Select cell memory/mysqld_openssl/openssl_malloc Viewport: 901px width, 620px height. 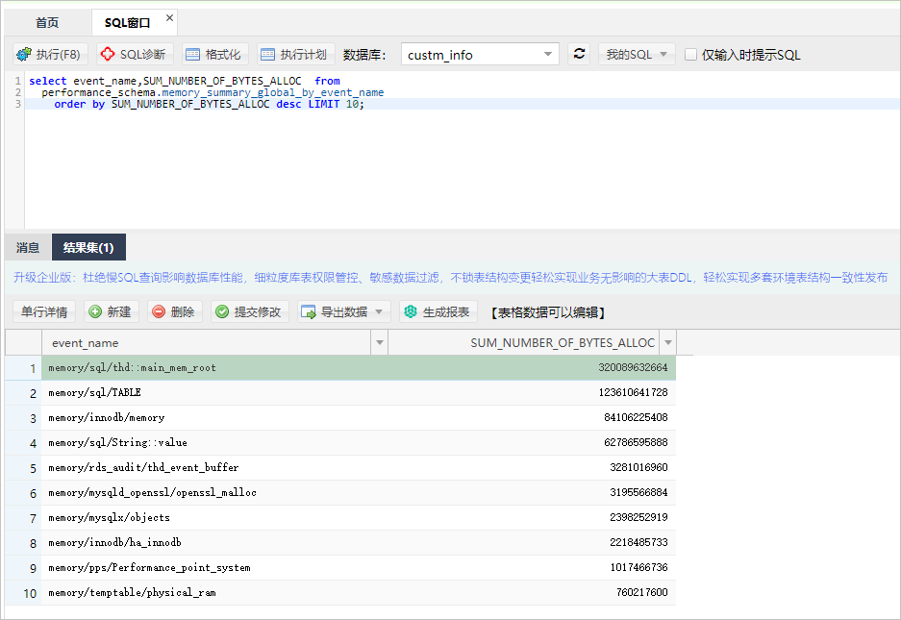pyautogui.click(x=214, y=493)
